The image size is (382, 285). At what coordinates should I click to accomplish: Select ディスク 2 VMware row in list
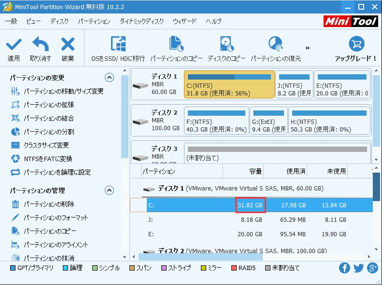coord(257,250)
